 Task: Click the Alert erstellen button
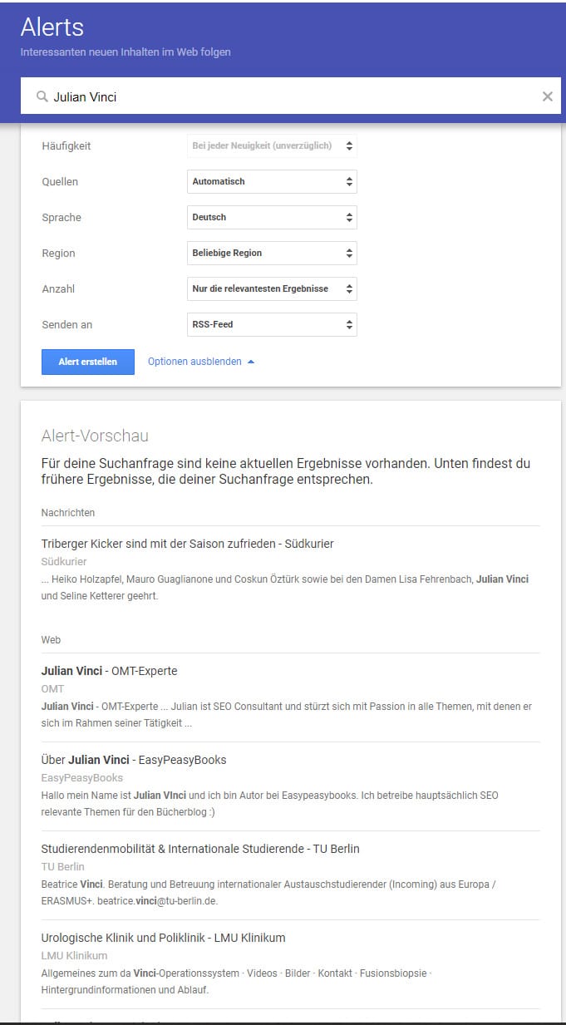click(x=87, y=362)
